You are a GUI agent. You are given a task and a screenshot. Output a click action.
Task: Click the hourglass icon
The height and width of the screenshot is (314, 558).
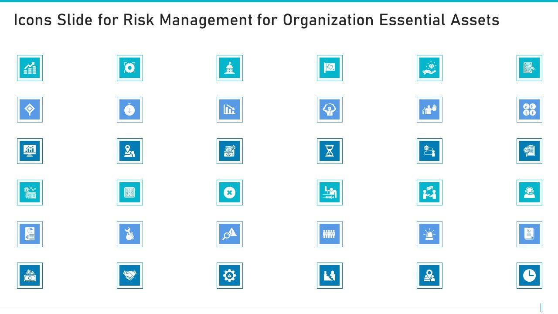coord(330,151)
